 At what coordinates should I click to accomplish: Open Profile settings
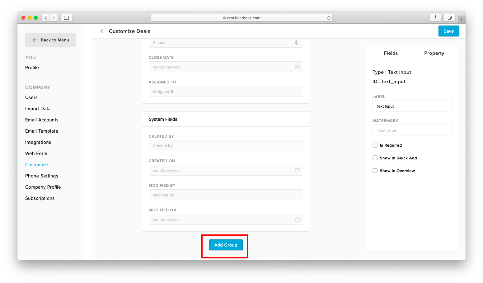click(x=32, y=68)
